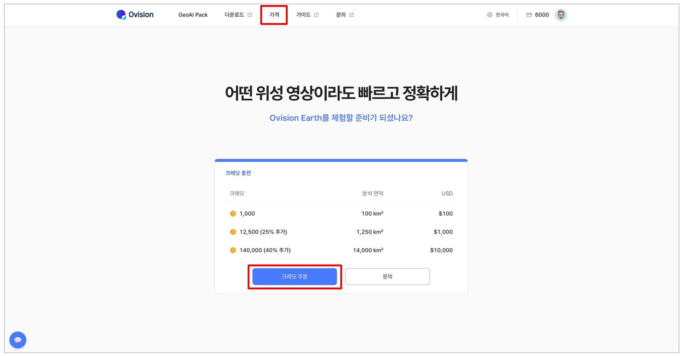Viewport: 682px width, 356px height.
Task: Click the coin icon for 140,000 credits
Action: coord(233,250)
